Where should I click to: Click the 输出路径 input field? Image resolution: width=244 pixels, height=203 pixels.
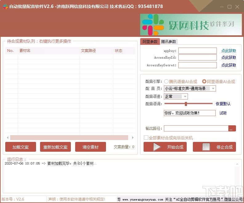(x=196, y=128)
